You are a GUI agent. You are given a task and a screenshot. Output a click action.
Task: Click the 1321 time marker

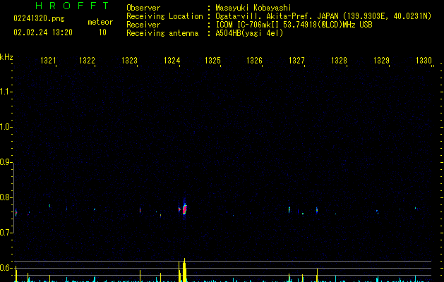(x=48, y=61)
